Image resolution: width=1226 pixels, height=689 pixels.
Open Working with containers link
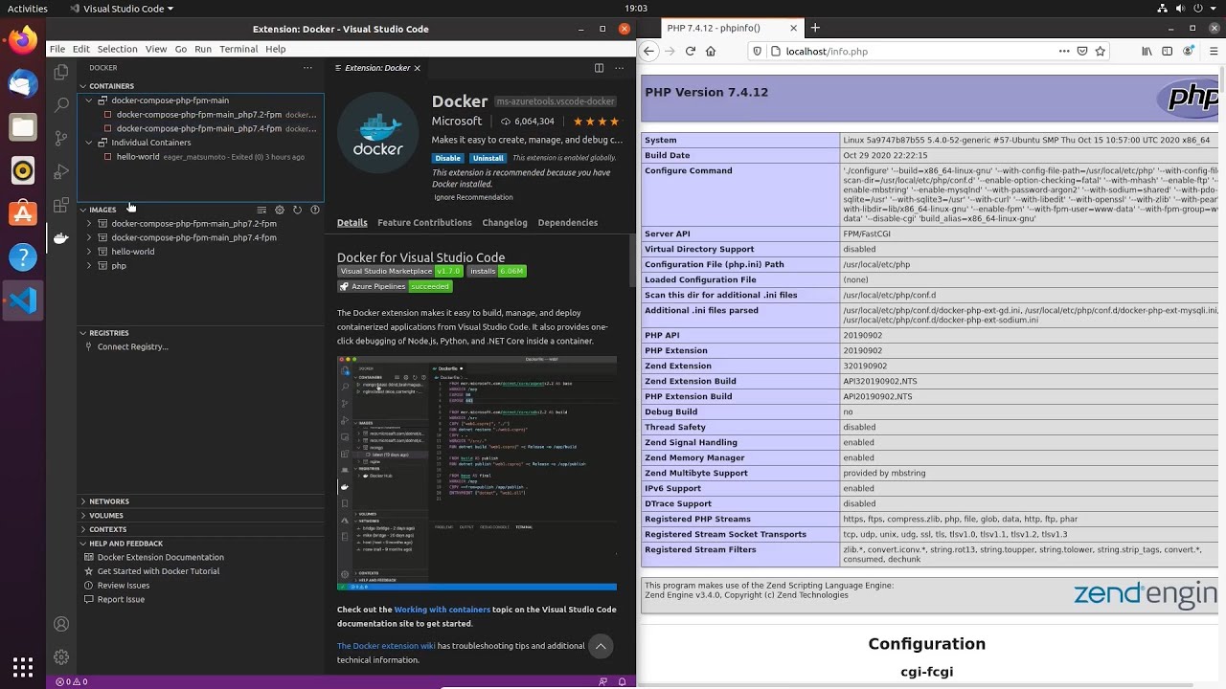point(443,610)
